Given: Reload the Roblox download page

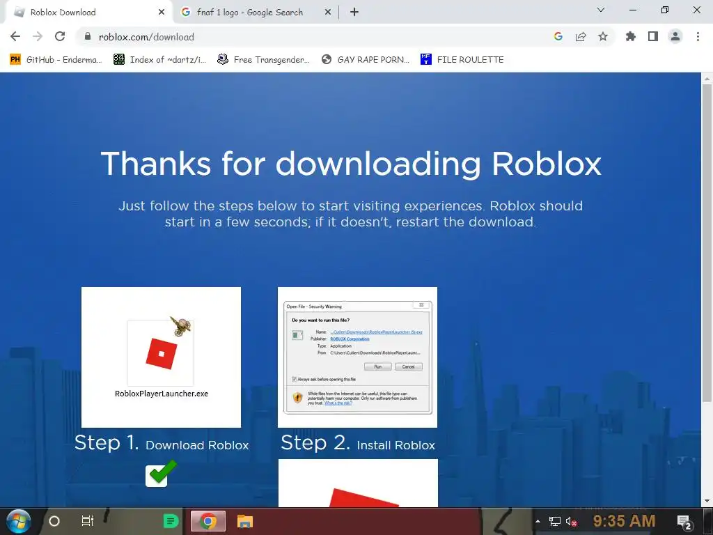Looking at the screenshot, I should click(60, 36).
